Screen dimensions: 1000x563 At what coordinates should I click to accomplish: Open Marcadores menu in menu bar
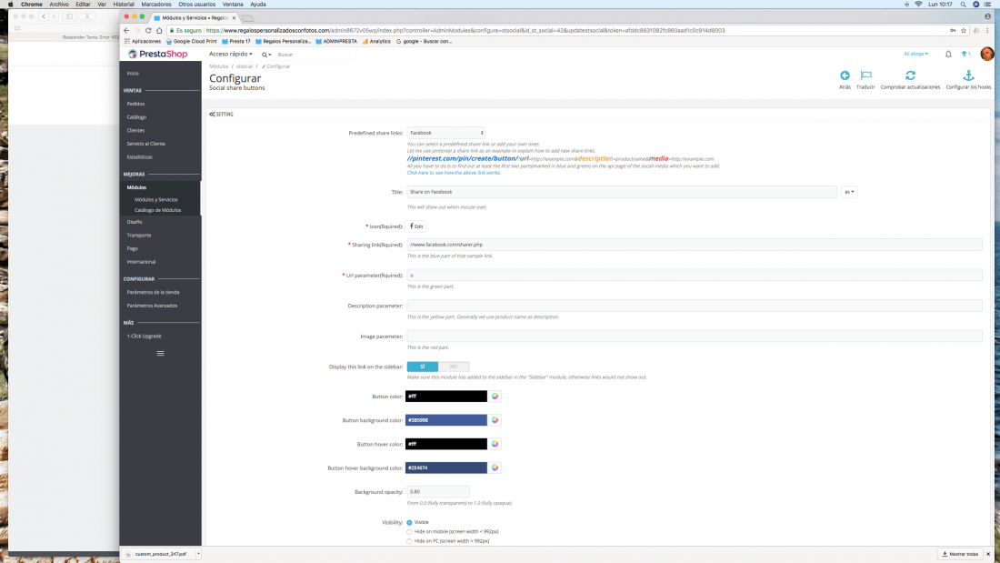tap(156, 5)
